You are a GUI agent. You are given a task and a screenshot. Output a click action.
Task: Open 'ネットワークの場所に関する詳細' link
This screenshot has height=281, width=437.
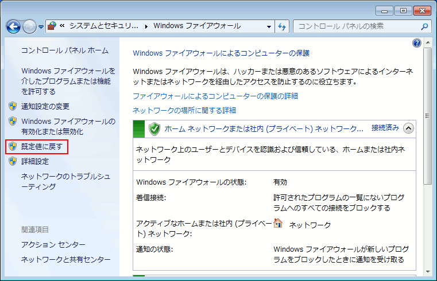184,110
